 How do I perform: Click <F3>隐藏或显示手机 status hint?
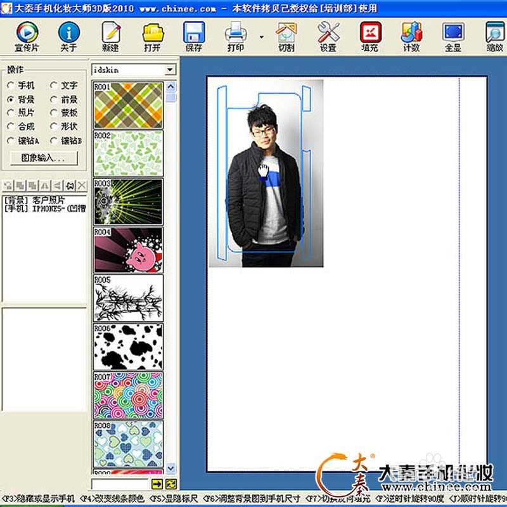(38, 499)
